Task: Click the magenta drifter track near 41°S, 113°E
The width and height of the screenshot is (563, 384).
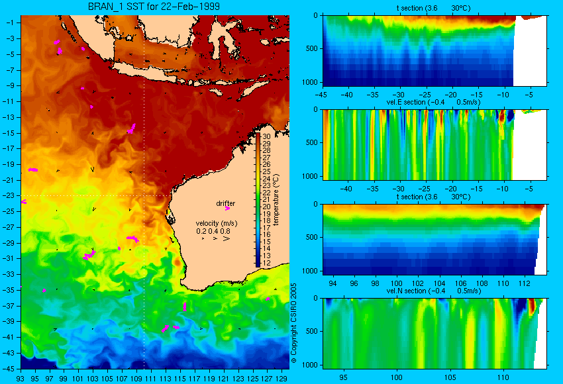Action: [x=165, y=329]
